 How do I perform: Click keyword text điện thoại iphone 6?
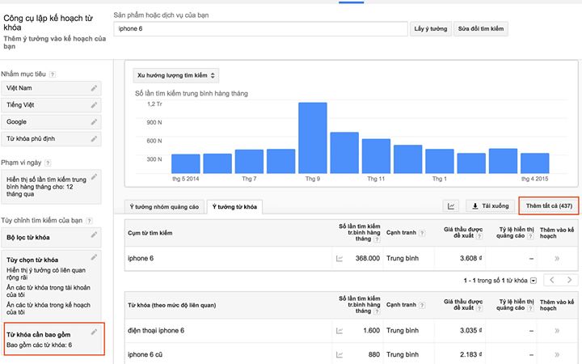point(156,330)
